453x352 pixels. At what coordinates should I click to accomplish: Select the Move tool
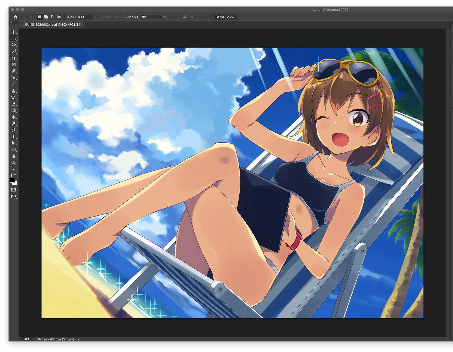(14, 32)
